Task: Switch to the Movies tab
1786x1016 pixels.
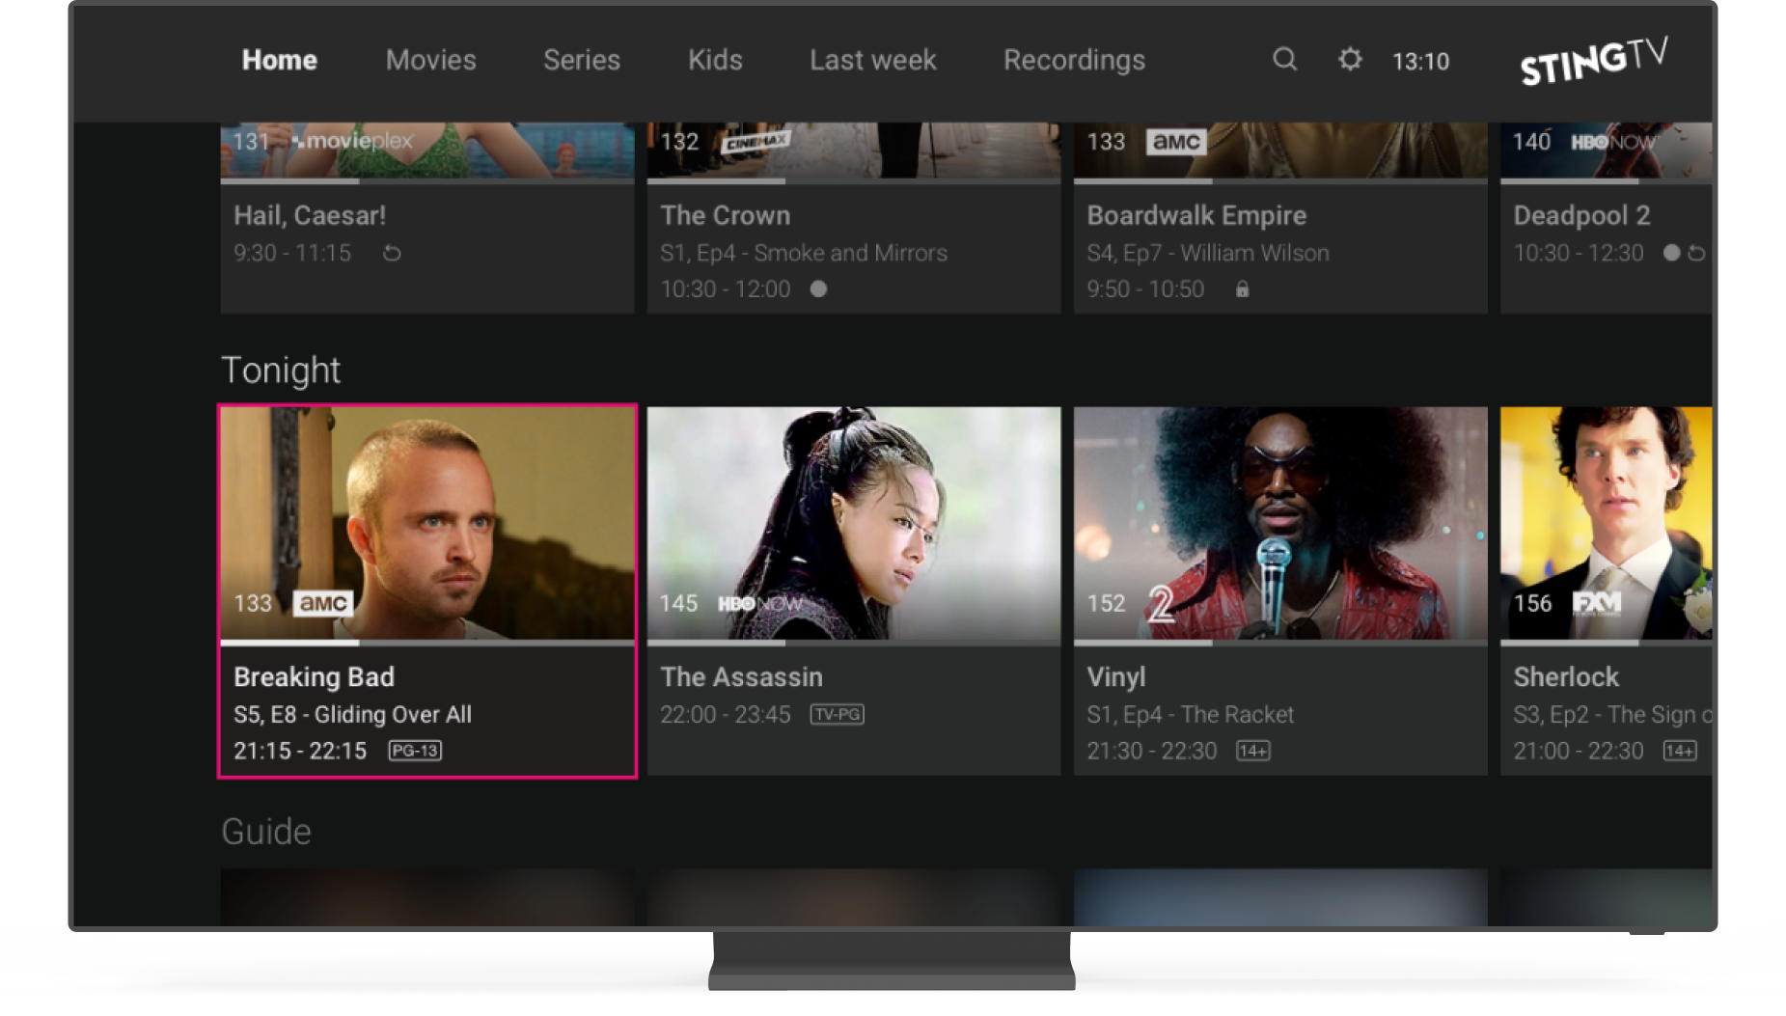Action: [x=430, y=60]
